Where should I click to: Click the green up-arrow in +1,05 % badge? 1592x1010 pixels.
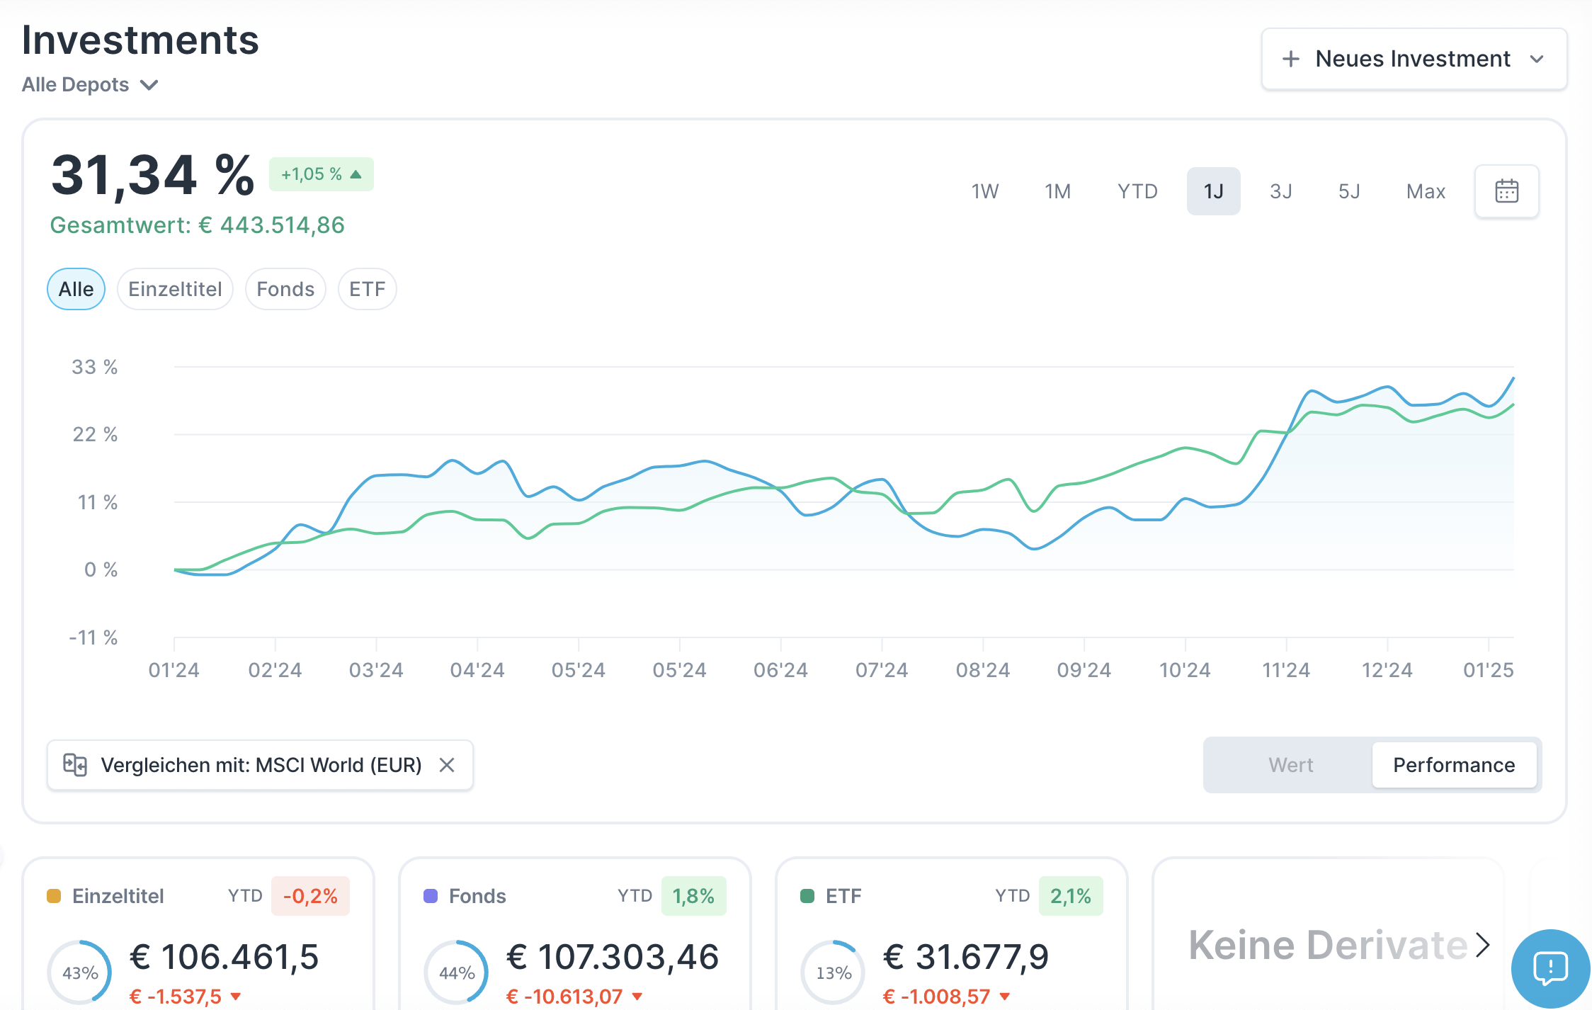click(356, 174)
